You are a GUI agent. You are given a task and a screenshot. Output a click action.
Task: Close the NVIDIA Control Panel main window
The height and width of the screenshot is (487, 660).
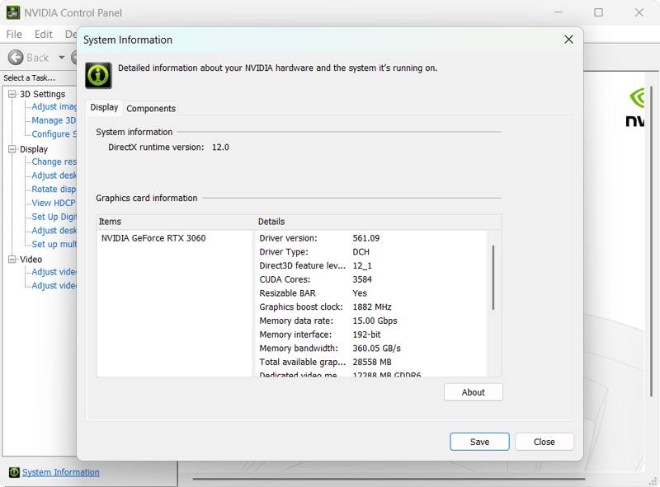(639, 12)
